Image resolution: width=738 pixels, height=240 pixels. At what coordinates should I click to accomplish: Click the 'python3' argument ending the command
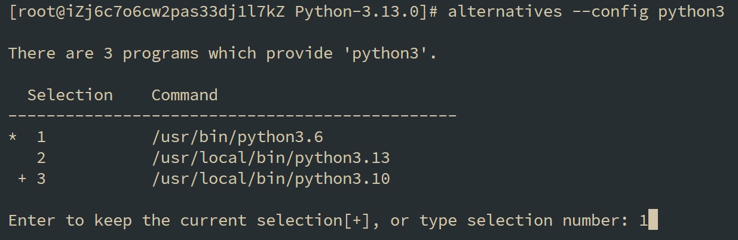[x=691, y=12]
